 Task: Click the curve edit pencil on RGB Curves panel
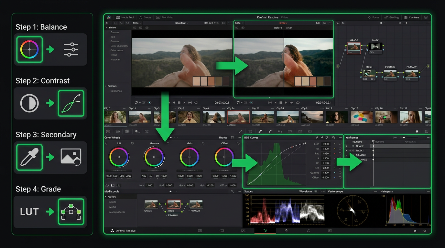pos(317,137)
